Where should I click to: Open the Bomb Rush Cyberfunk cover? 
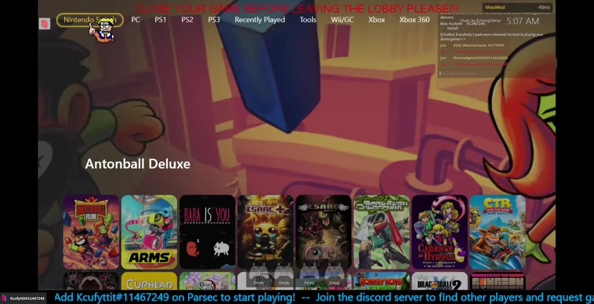click(x=382, y=232)
